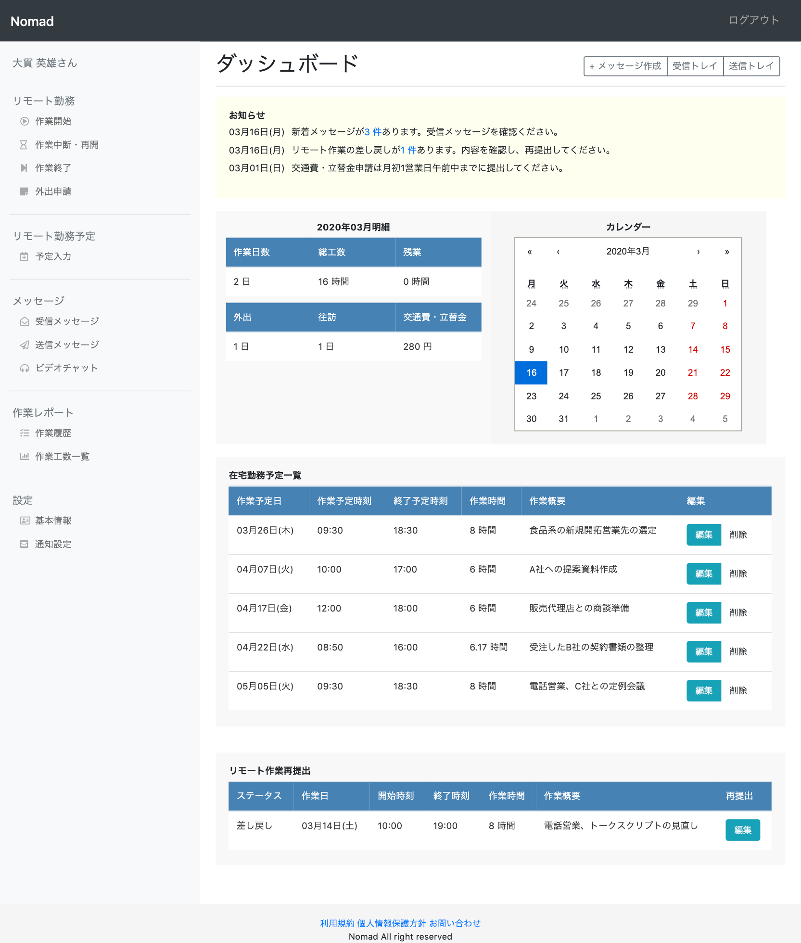Screen dimensions: 801x943
Task: Click the ID card icon beside 基本情報
Action: 25,521
